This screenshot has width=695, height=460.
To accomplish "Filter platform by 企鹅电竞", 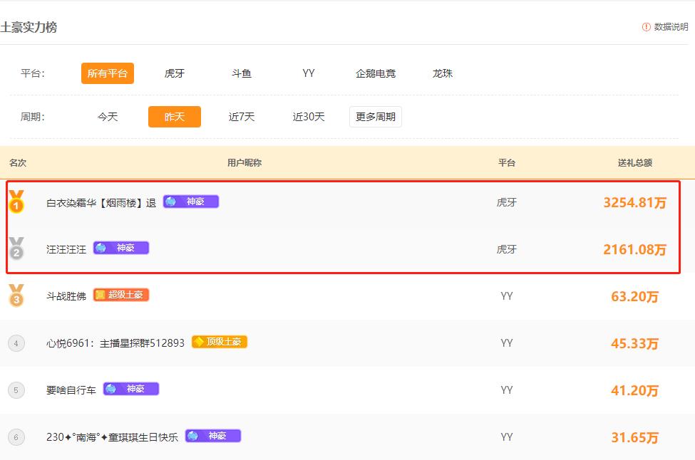I will (376, 73).
